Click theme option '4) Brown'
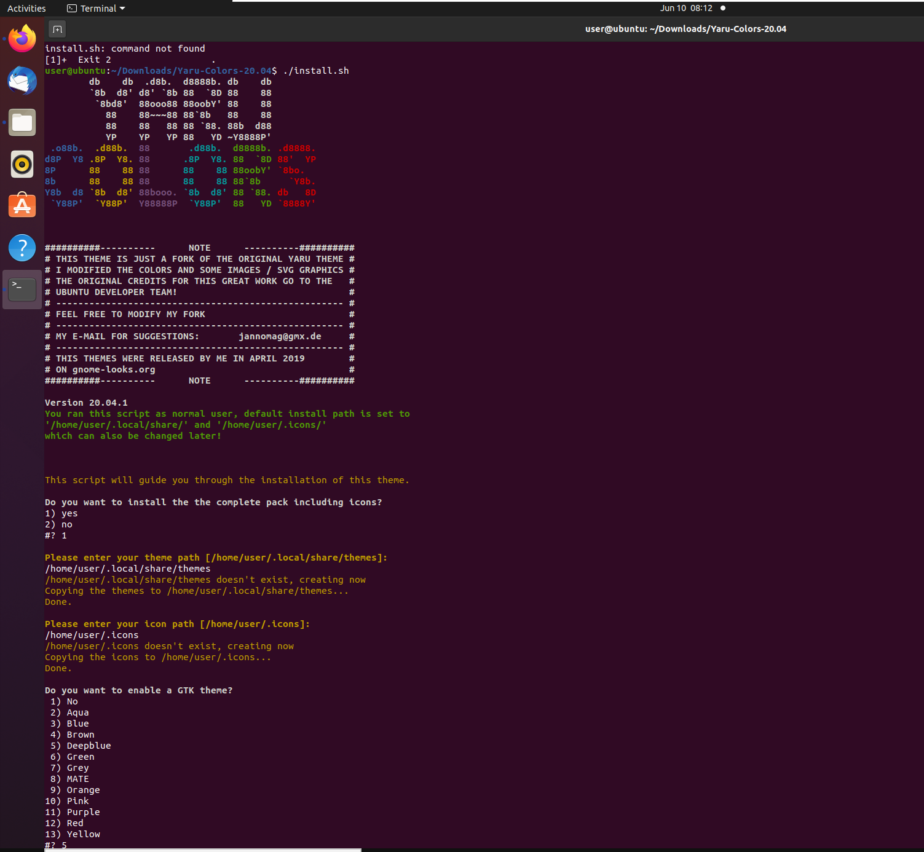 click(x=73, y=735)
